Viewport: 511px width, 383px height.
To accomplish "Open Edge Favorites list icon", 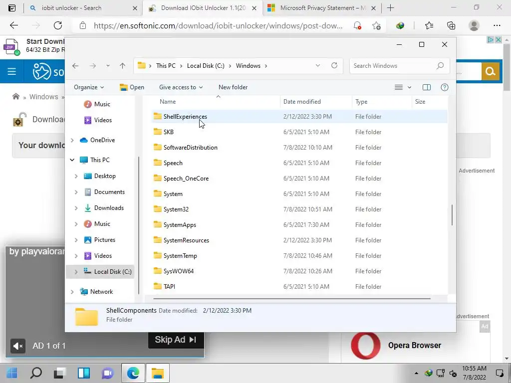I will (429, 25).
